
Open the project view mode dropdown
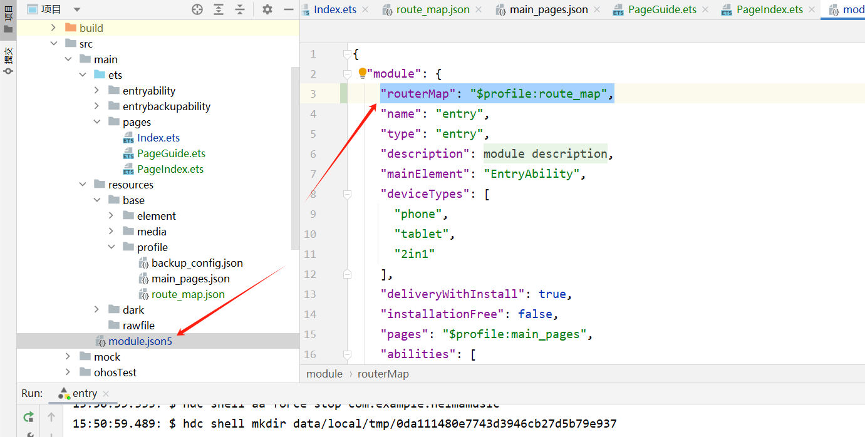pos(77,9)
